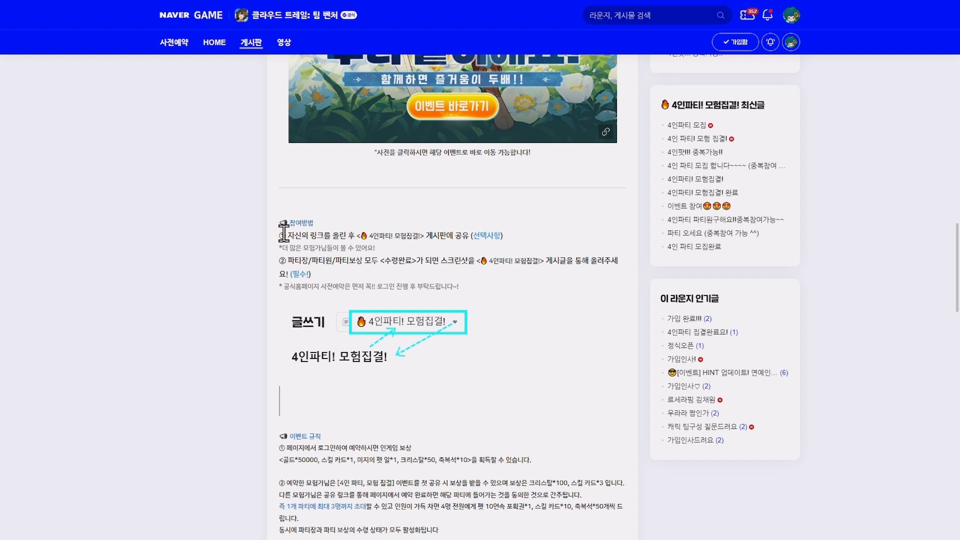Open post 4인파티 모집

point(686,125)
